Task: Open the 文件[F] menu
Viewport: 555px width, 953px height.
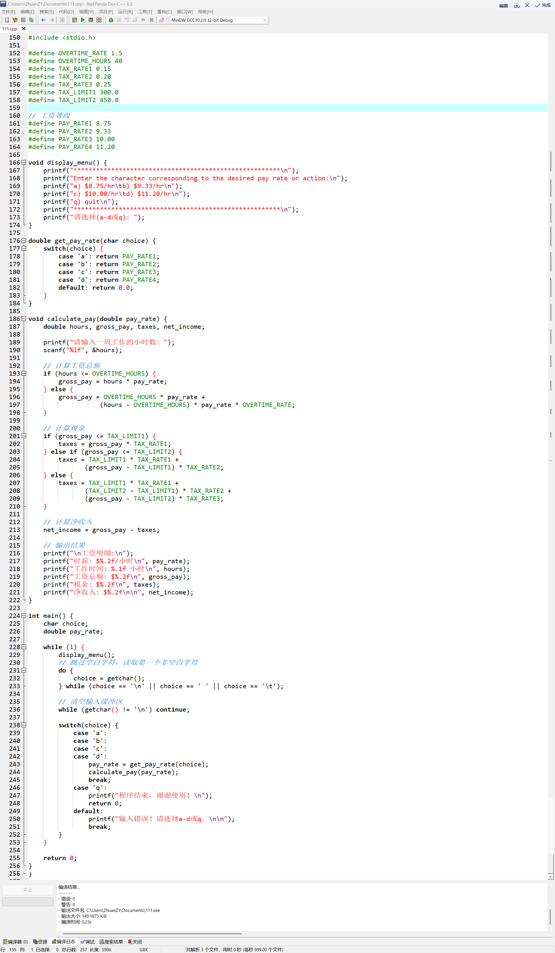Action: pyautogui.click(x=8, y=12)
